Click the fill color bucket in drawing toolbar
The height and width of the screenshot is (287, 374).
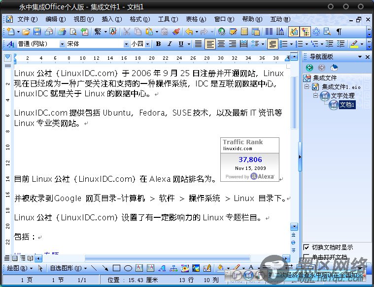point(220,268)
